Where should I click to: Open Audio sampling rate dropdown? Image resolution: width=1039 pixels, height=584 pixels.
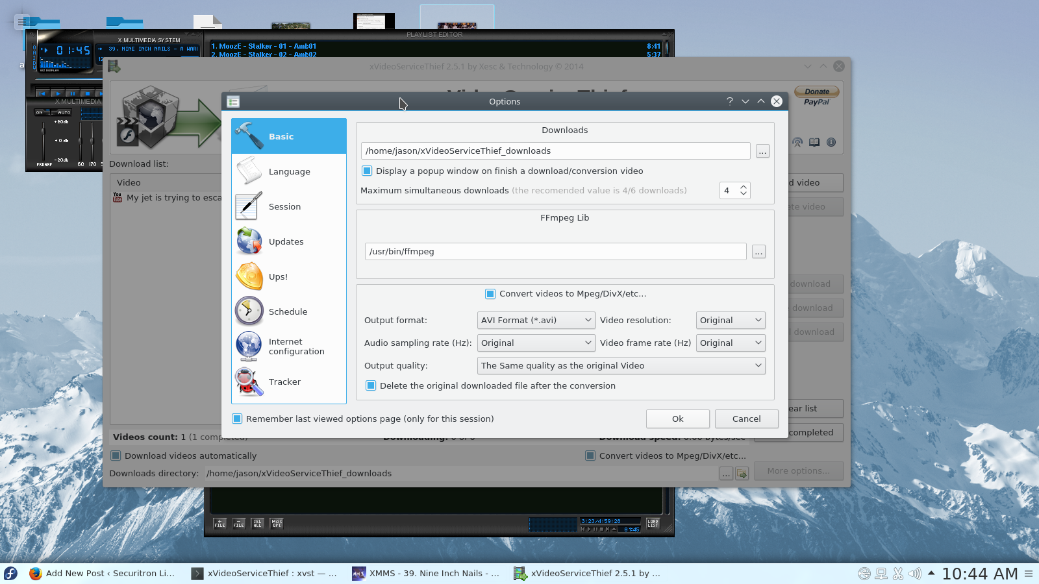click(536, 343)
